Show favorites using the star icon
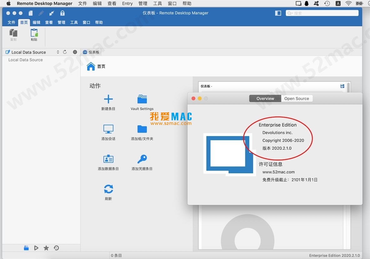370x259 pixels. click(46, 248)
